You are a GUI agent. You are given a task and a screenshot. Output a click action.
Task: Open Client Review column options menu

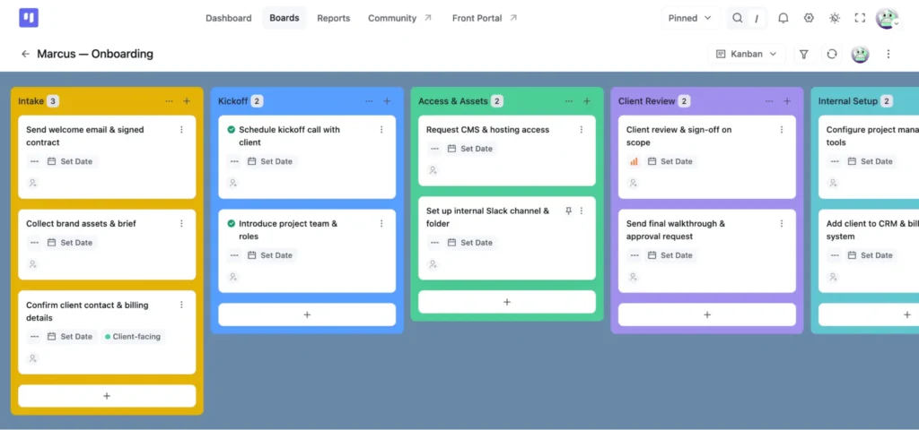pos(769,101)
